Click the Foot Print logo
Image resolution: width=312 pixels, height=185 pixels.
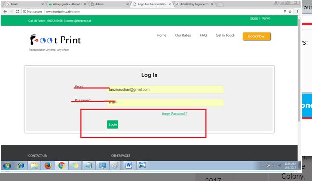55,40
